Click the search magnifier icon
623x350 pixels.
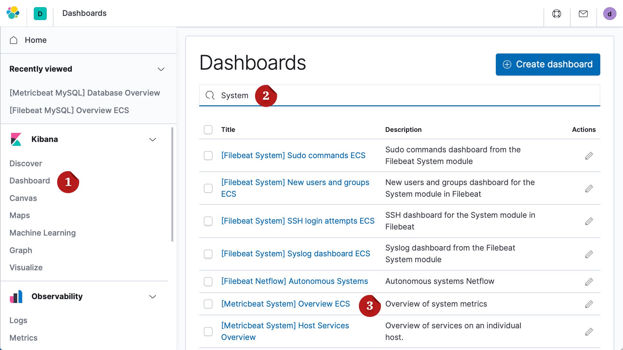click(x=210, y=95)
